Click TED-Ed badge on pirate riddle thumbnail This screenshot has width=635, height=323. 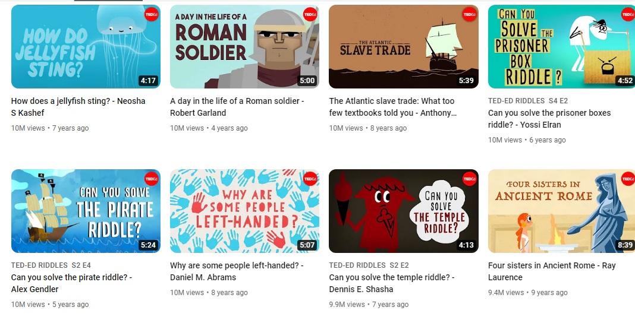(x=151, y=179)
